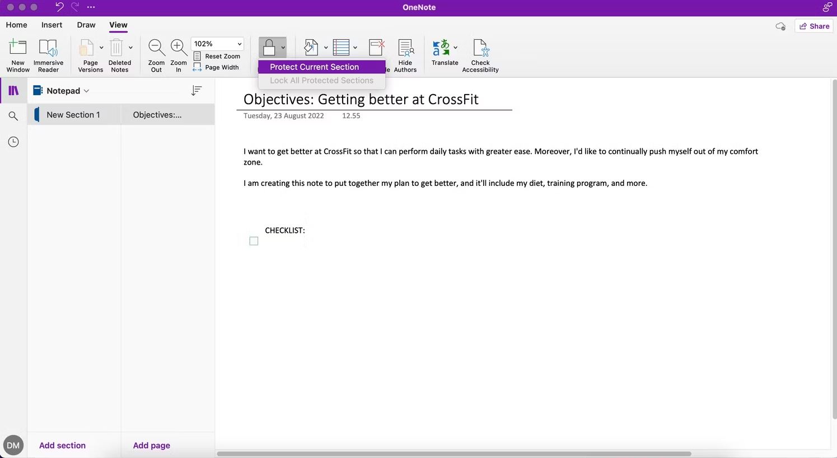This screenshot has width=837, height=458.
Task: Click Hide Authors
Action: pyautogui.click(x=405, y=55)
